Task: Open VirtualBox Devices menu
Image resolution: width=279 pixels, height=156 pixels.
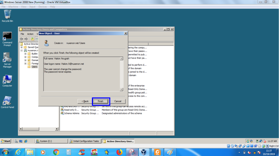Action: (x=43, y=7)
